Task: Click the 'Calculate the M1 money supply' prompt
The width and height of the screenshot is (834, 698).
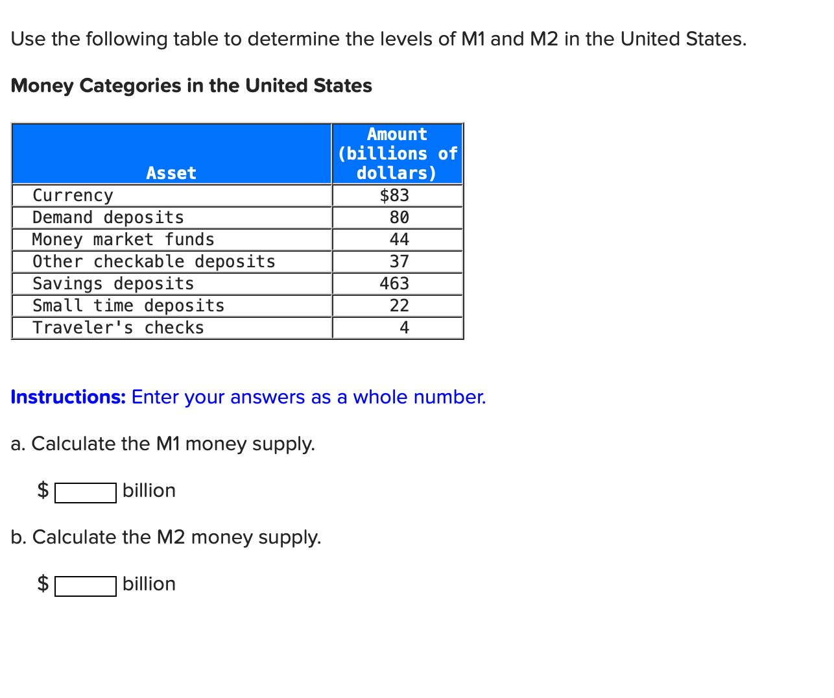Action: click(x=163, y=444)
